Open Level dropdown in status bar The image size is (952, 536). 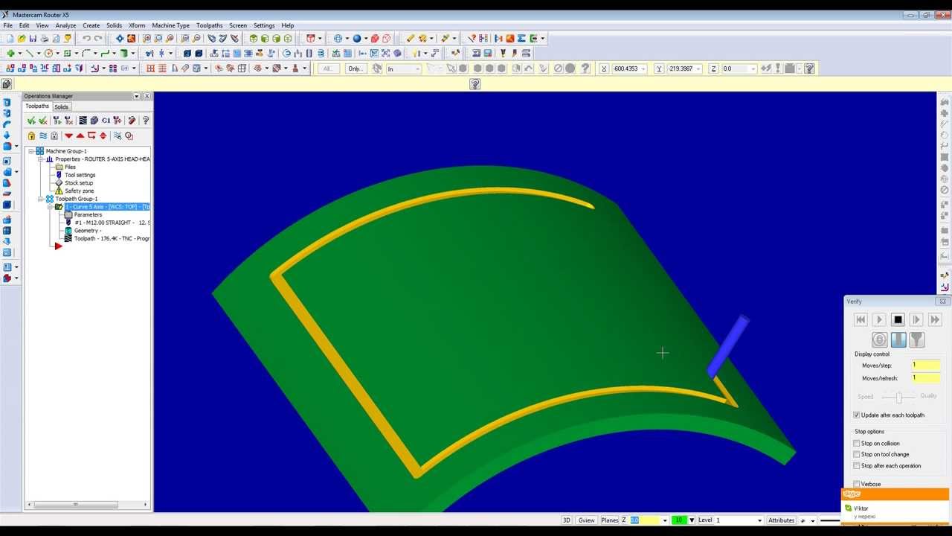pos(759,520)
